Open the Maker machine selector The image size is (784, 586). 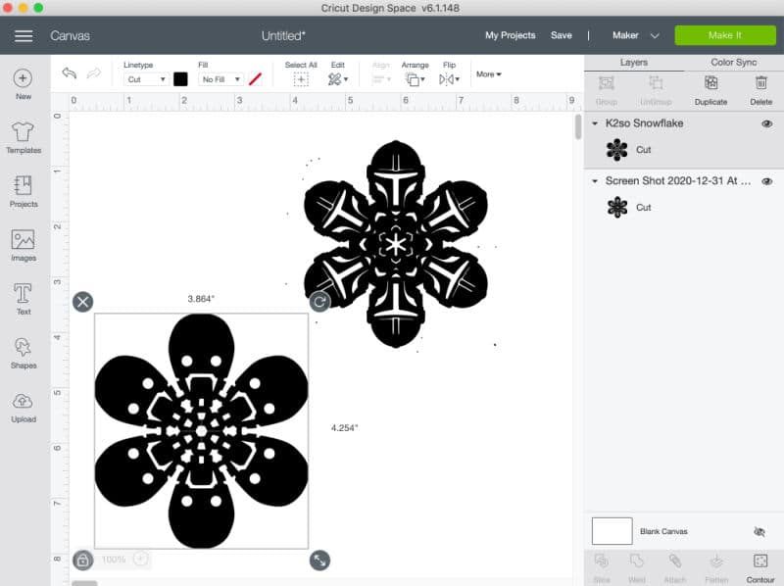pos(635,35)
